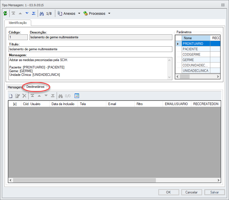The image size is (229, 200).
Task: Switch to the Destinatários tab
Action: point(35,87)
